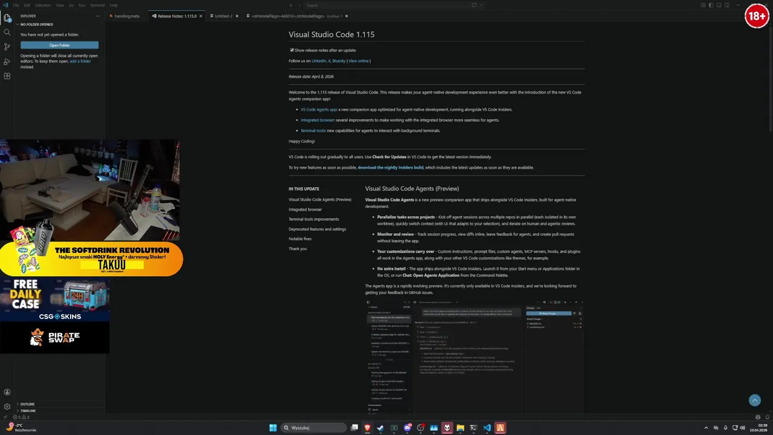Image resolution: width=773 pixels, height=435 pixels.
Task: Click the Windows Start button
Action: 273,428
